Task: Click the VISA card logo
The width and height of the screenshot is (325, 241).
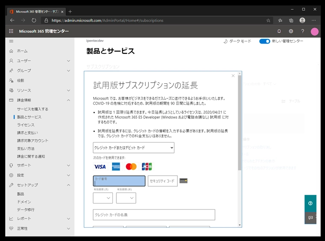Action: 100,167
